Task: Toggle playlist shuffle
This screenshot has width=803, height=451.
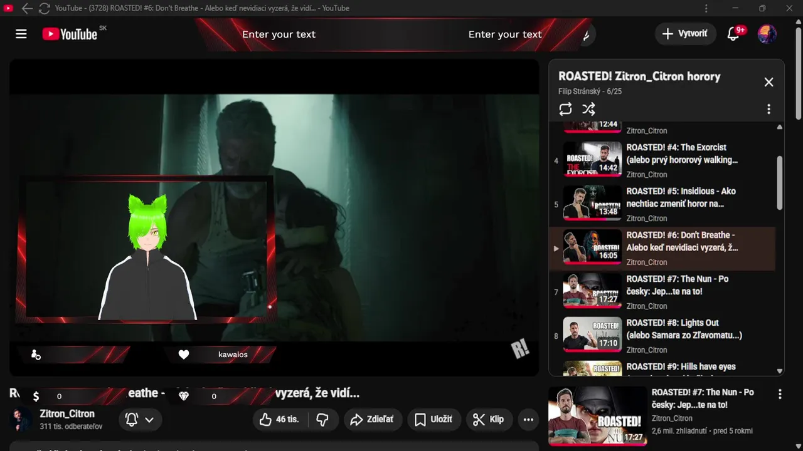Action: 588,109
